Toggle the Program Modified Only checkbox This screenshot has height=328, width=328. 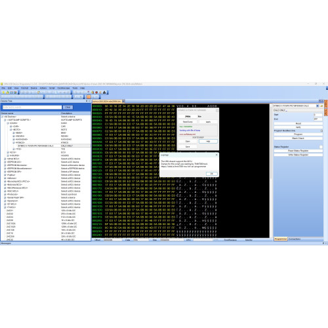click(x=321, y=131)
